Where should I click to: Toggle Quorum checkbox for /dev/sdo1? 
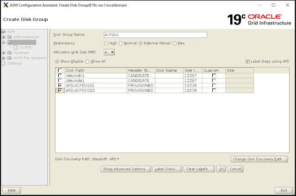(x=214, y=81)
